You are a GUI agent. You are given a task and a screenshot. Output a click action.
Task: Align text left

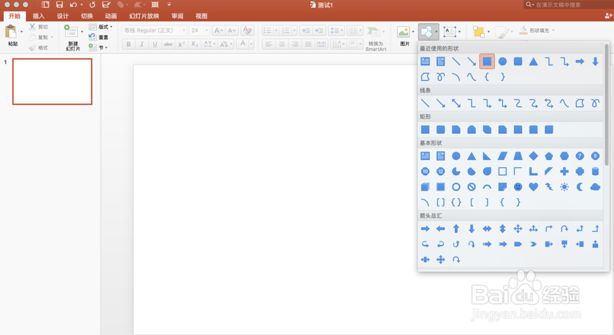pyautogui.click(x=269, y=44)
